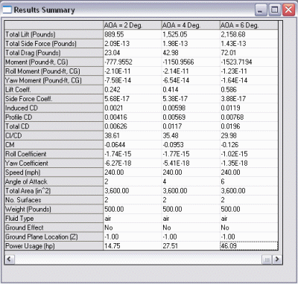Select the CM row header
Image resolution: width=298 pixels, height=284 pixels.
tap(54, 145)
